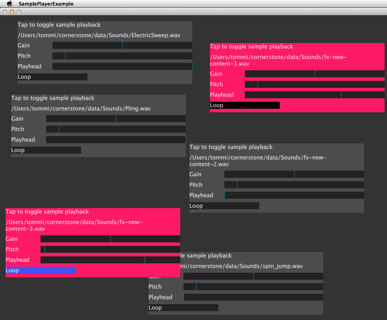Minimize the window with the yellow button
The image size is (387, 320).
click(12, 12)
